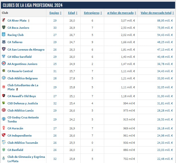Open Club Estudiantes de La Plata link
176x163 pixels.
pyautogui.click(x=23, y=87)
